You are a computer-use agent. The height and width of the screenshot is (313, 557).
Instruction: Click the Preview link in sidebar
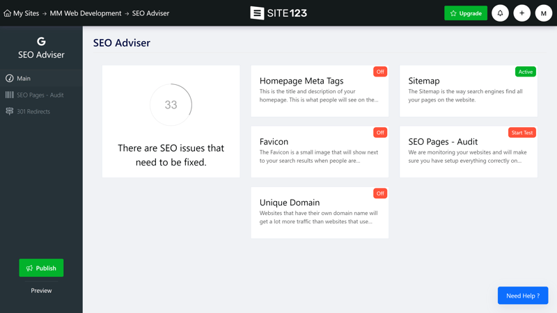41,290
